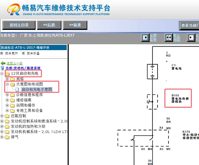The height and width of the screenshot is (165, 199).
Task: Click the 巡航控制 folder icon
Action: click(7, 116)
